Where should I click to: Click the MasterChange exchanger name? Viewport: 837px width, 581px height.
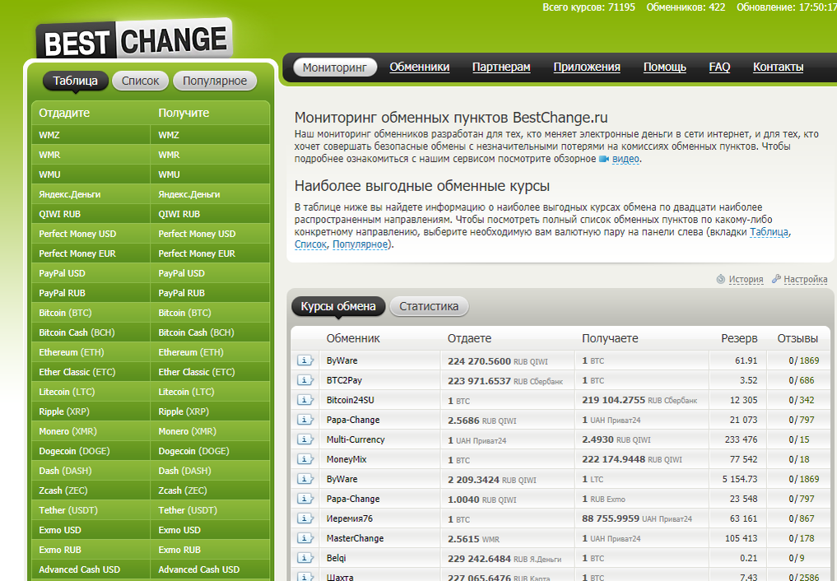355,538
